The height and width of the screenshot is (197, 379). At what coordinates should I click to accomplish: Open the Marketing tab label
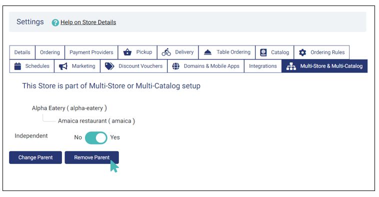click(83, 66)
